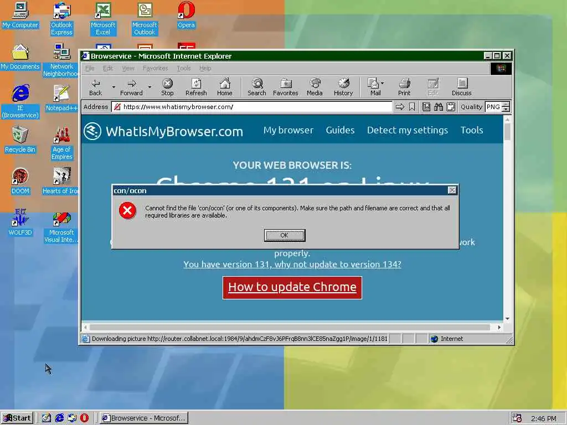This screenshot has width=567, height=425.
Task: Open the Favorites menu
Action: [x=155, y=68]
